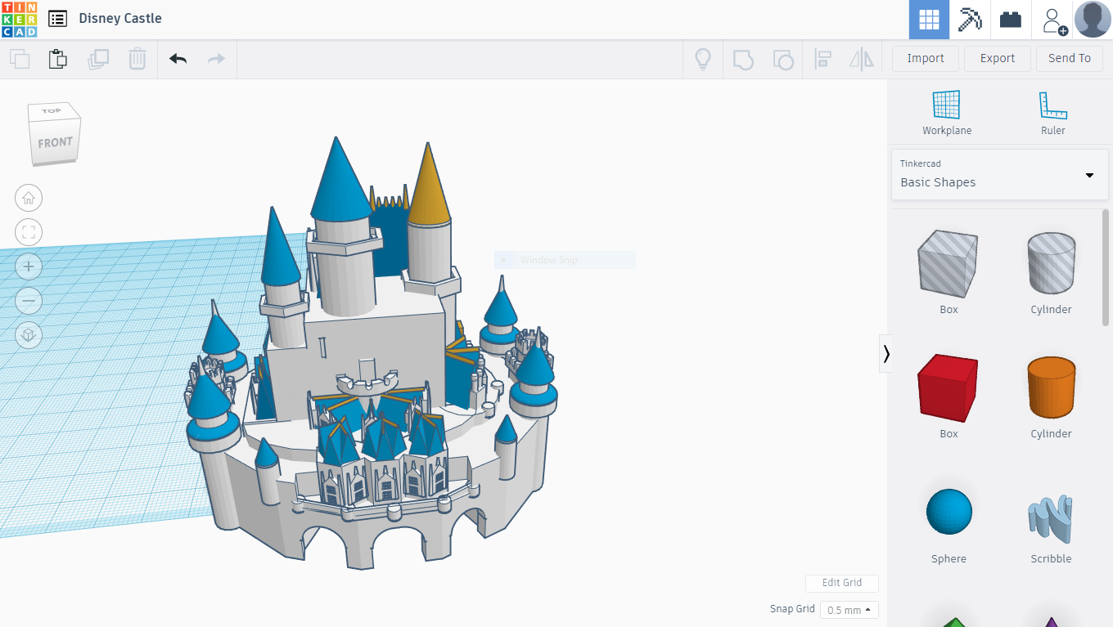Redo the last action
This screenshot has height=627, width=1113.
216,59
